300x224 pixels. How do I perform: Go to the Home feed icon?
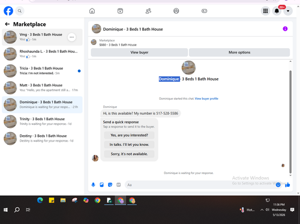pyautogui.click(x=92, y=11)
